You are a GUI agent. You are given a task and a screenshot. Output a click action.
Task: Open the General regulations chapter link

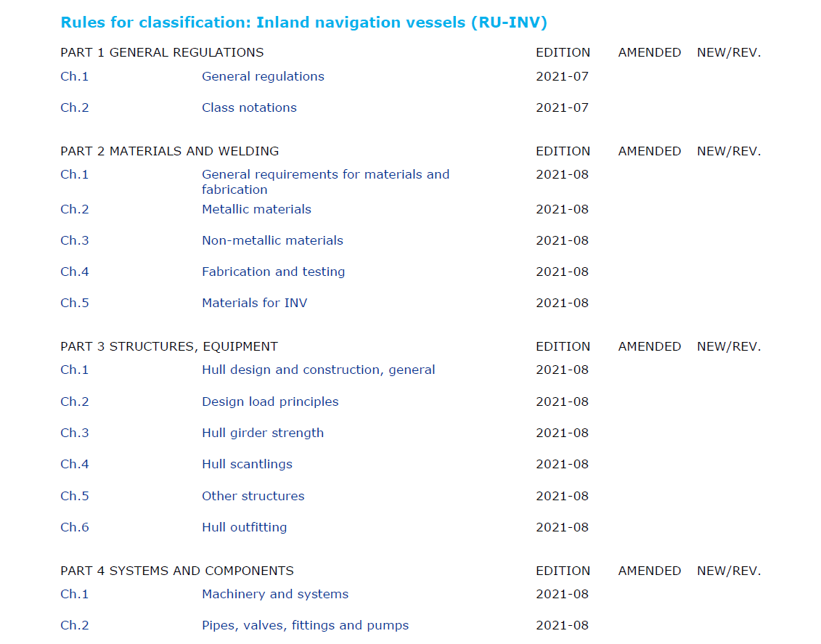pos(263,76)
